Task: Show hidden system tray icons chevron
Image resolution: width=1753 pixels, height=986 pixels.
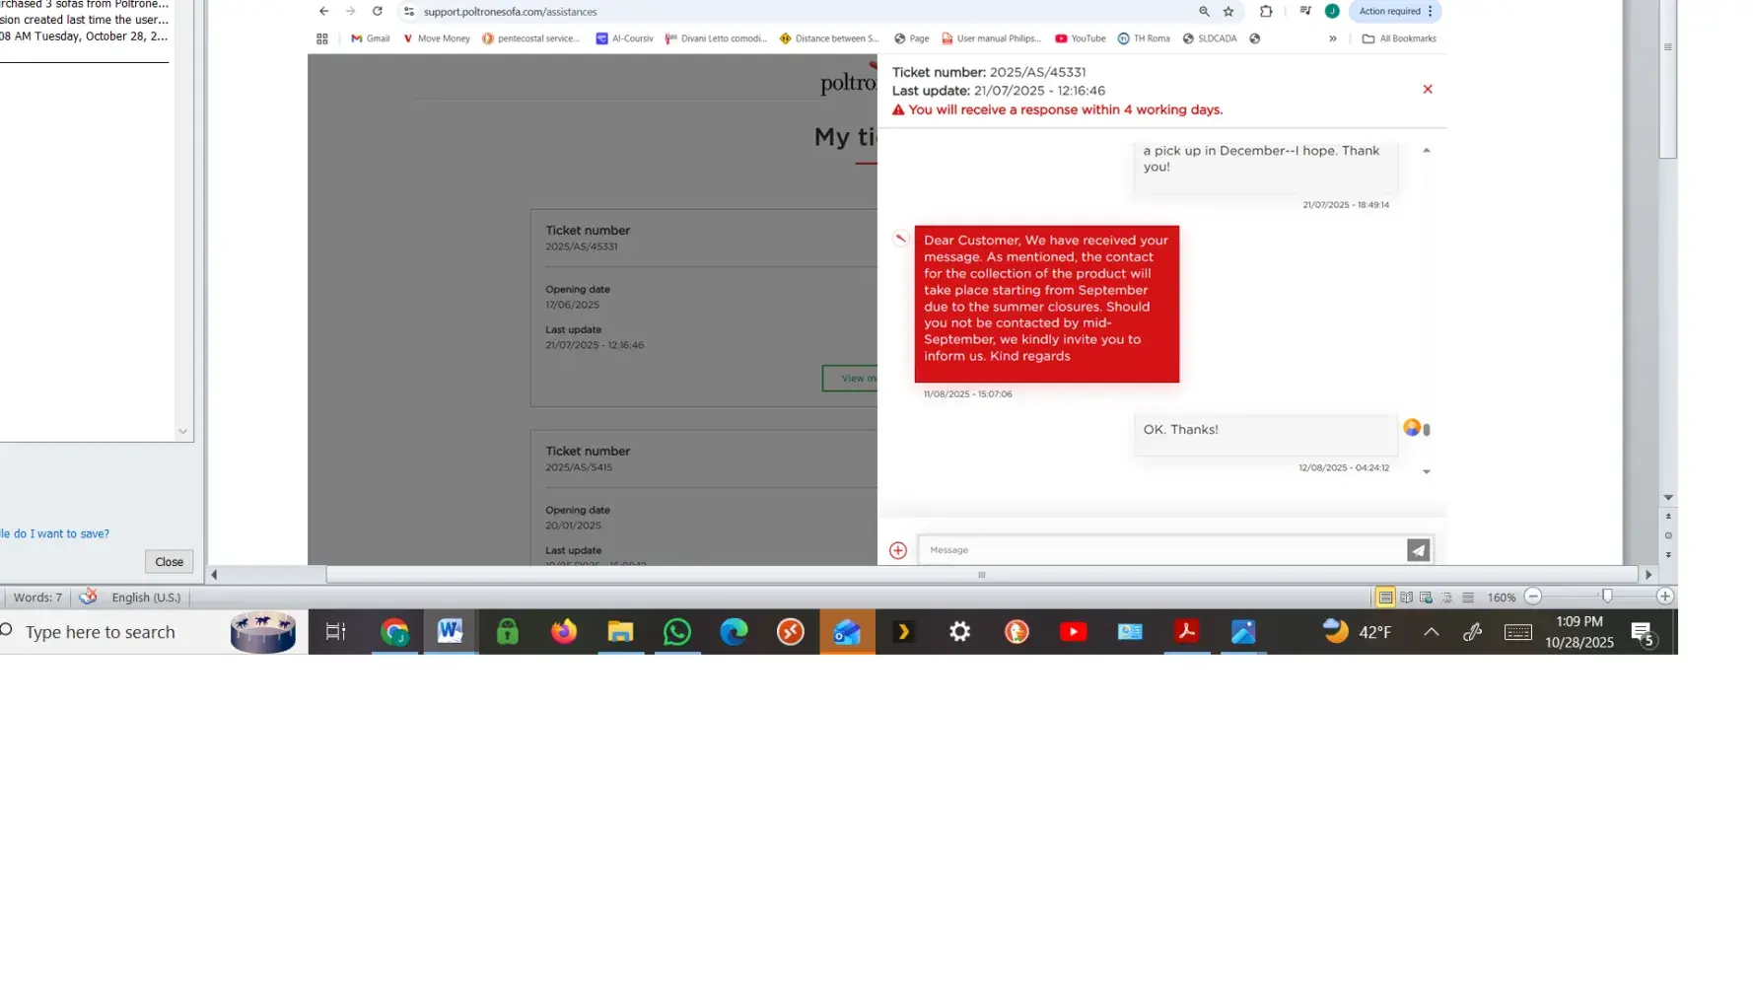Action: click(1431, 632)
